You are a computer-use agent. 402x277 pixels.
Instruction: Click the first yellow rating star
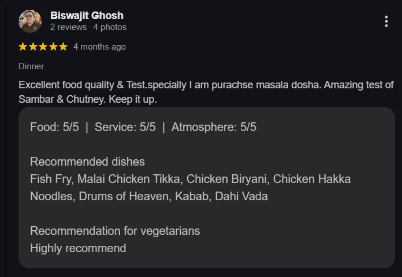(x=23, y=47)
